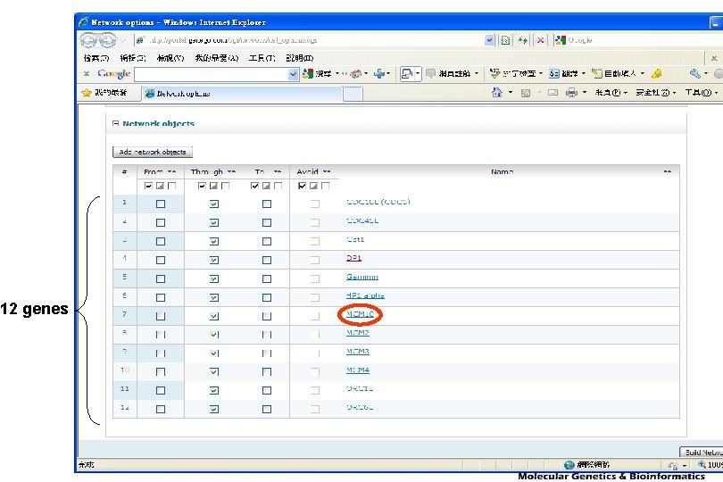Click the DP1 gene link
Viewport: 723px width, 482px height.
click(353, 259)
